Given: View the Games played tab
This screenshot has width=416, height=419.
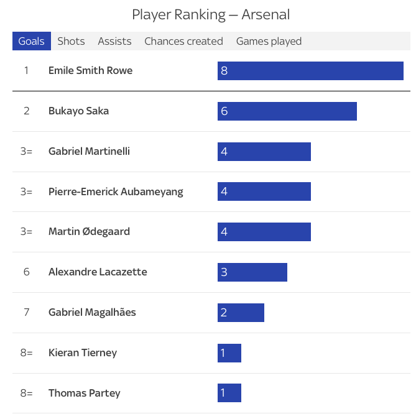Looking at the screenshot, I should 269,41.
